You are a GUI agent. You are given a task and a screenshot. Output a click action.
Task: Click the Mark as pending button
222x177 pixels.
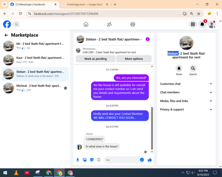(95, 59)
